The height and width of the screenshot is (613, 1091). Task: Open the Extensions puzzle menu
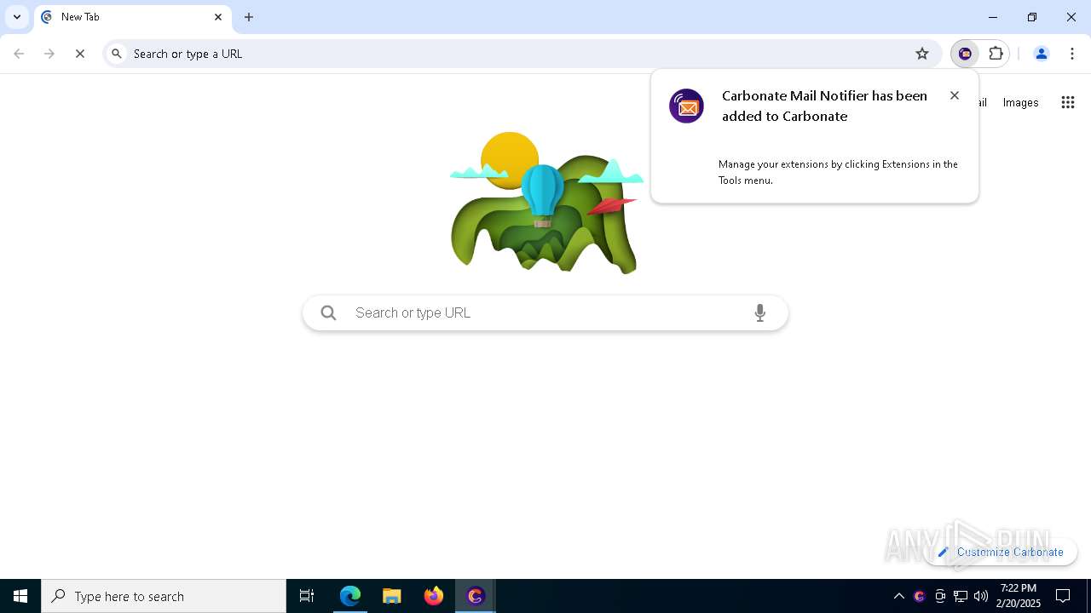996,54
